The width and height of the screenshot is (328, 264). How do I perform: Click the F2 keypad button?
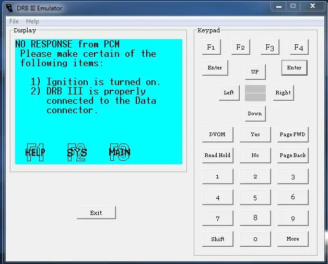click(241, 47)
